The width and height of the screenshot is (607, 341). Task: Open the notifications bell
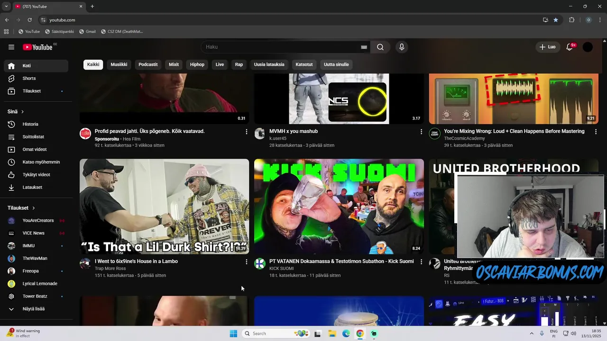pyautogui.click(x=570, y=47)
